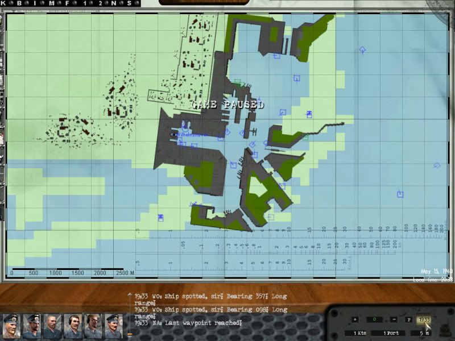Viewport: 455px width, 341px height.
Task: Click the 19:33 clock display
Action: [424, 319]
